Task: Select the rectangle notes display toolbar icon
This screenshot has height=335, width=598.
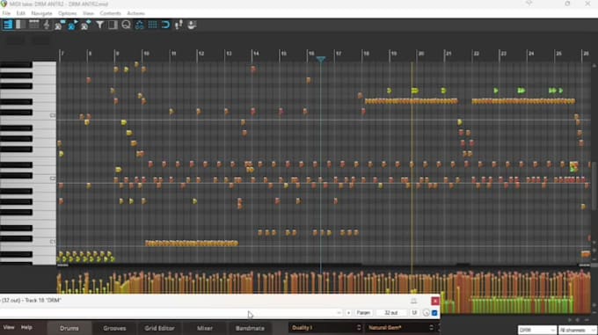Action: [x=20, y=25]
